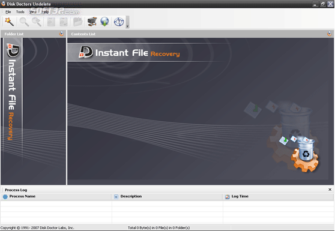Click the blue Process Name column icon
Image resolution: width=335 pixels, height=231 pixels.
click(x=5, y=197)
